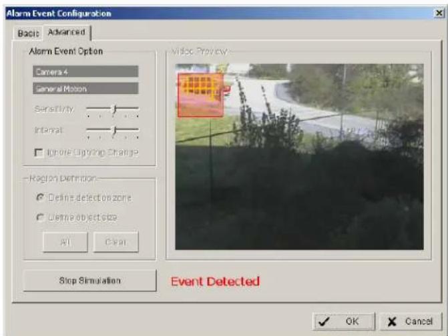This screenshot has width=448, height=336.
Task: Click the Video Preview label
Action: 199,51
